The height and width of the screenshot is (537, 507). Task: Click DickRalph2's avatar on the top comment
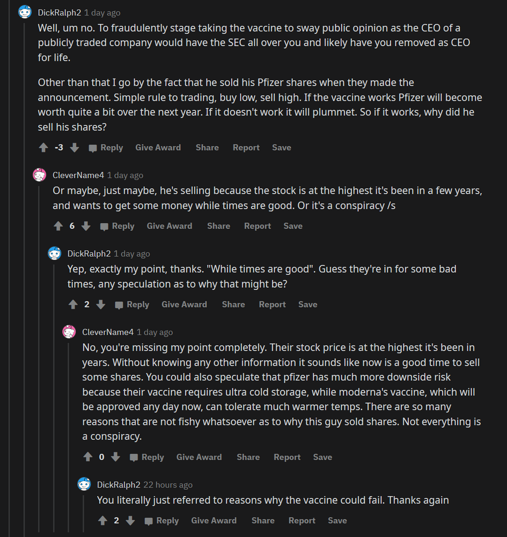(25, 12)
